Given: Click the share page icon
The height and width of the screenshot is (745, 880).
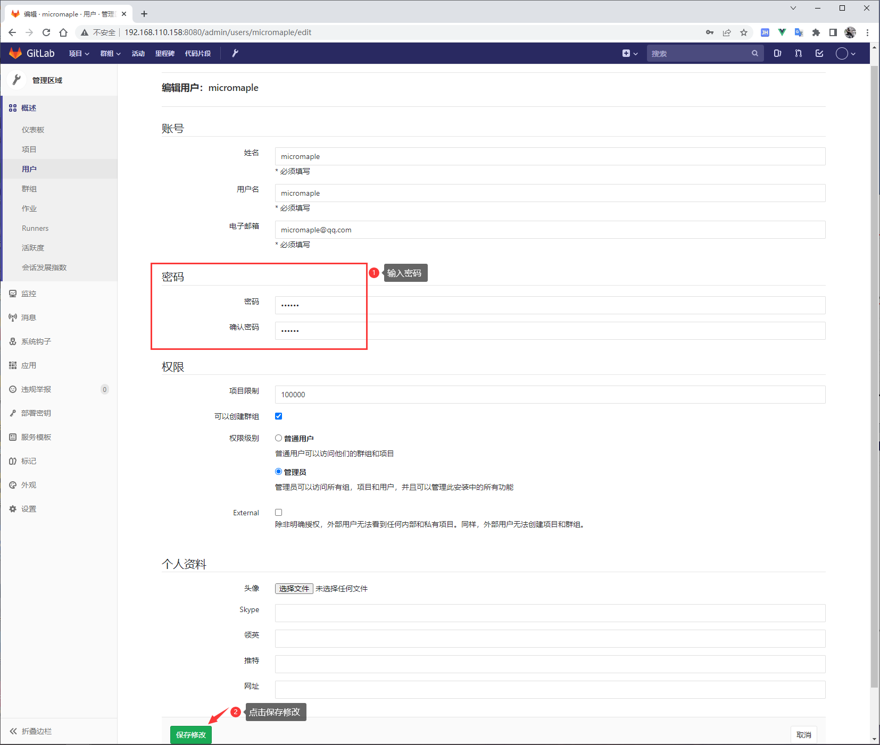Looking at the screenshot, I should 727,32.
